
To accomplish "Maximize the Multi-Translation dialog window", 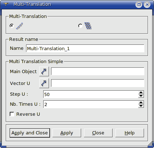I will click(139, 5).
